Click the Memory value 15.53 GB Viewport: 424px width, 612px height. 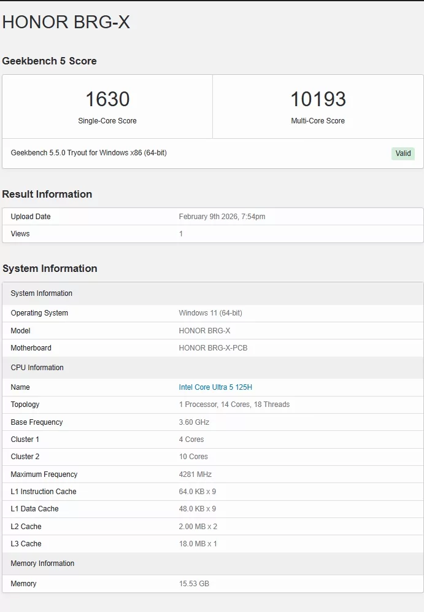194,584
